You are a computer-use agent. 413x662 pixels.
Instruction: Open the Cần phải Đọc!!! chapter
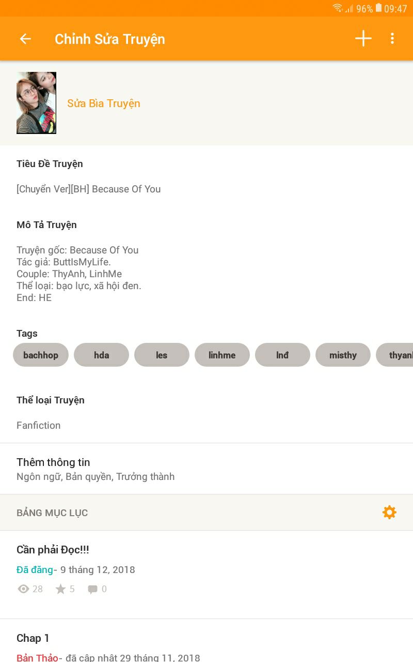pyautogui.click(x=206, y=575)
